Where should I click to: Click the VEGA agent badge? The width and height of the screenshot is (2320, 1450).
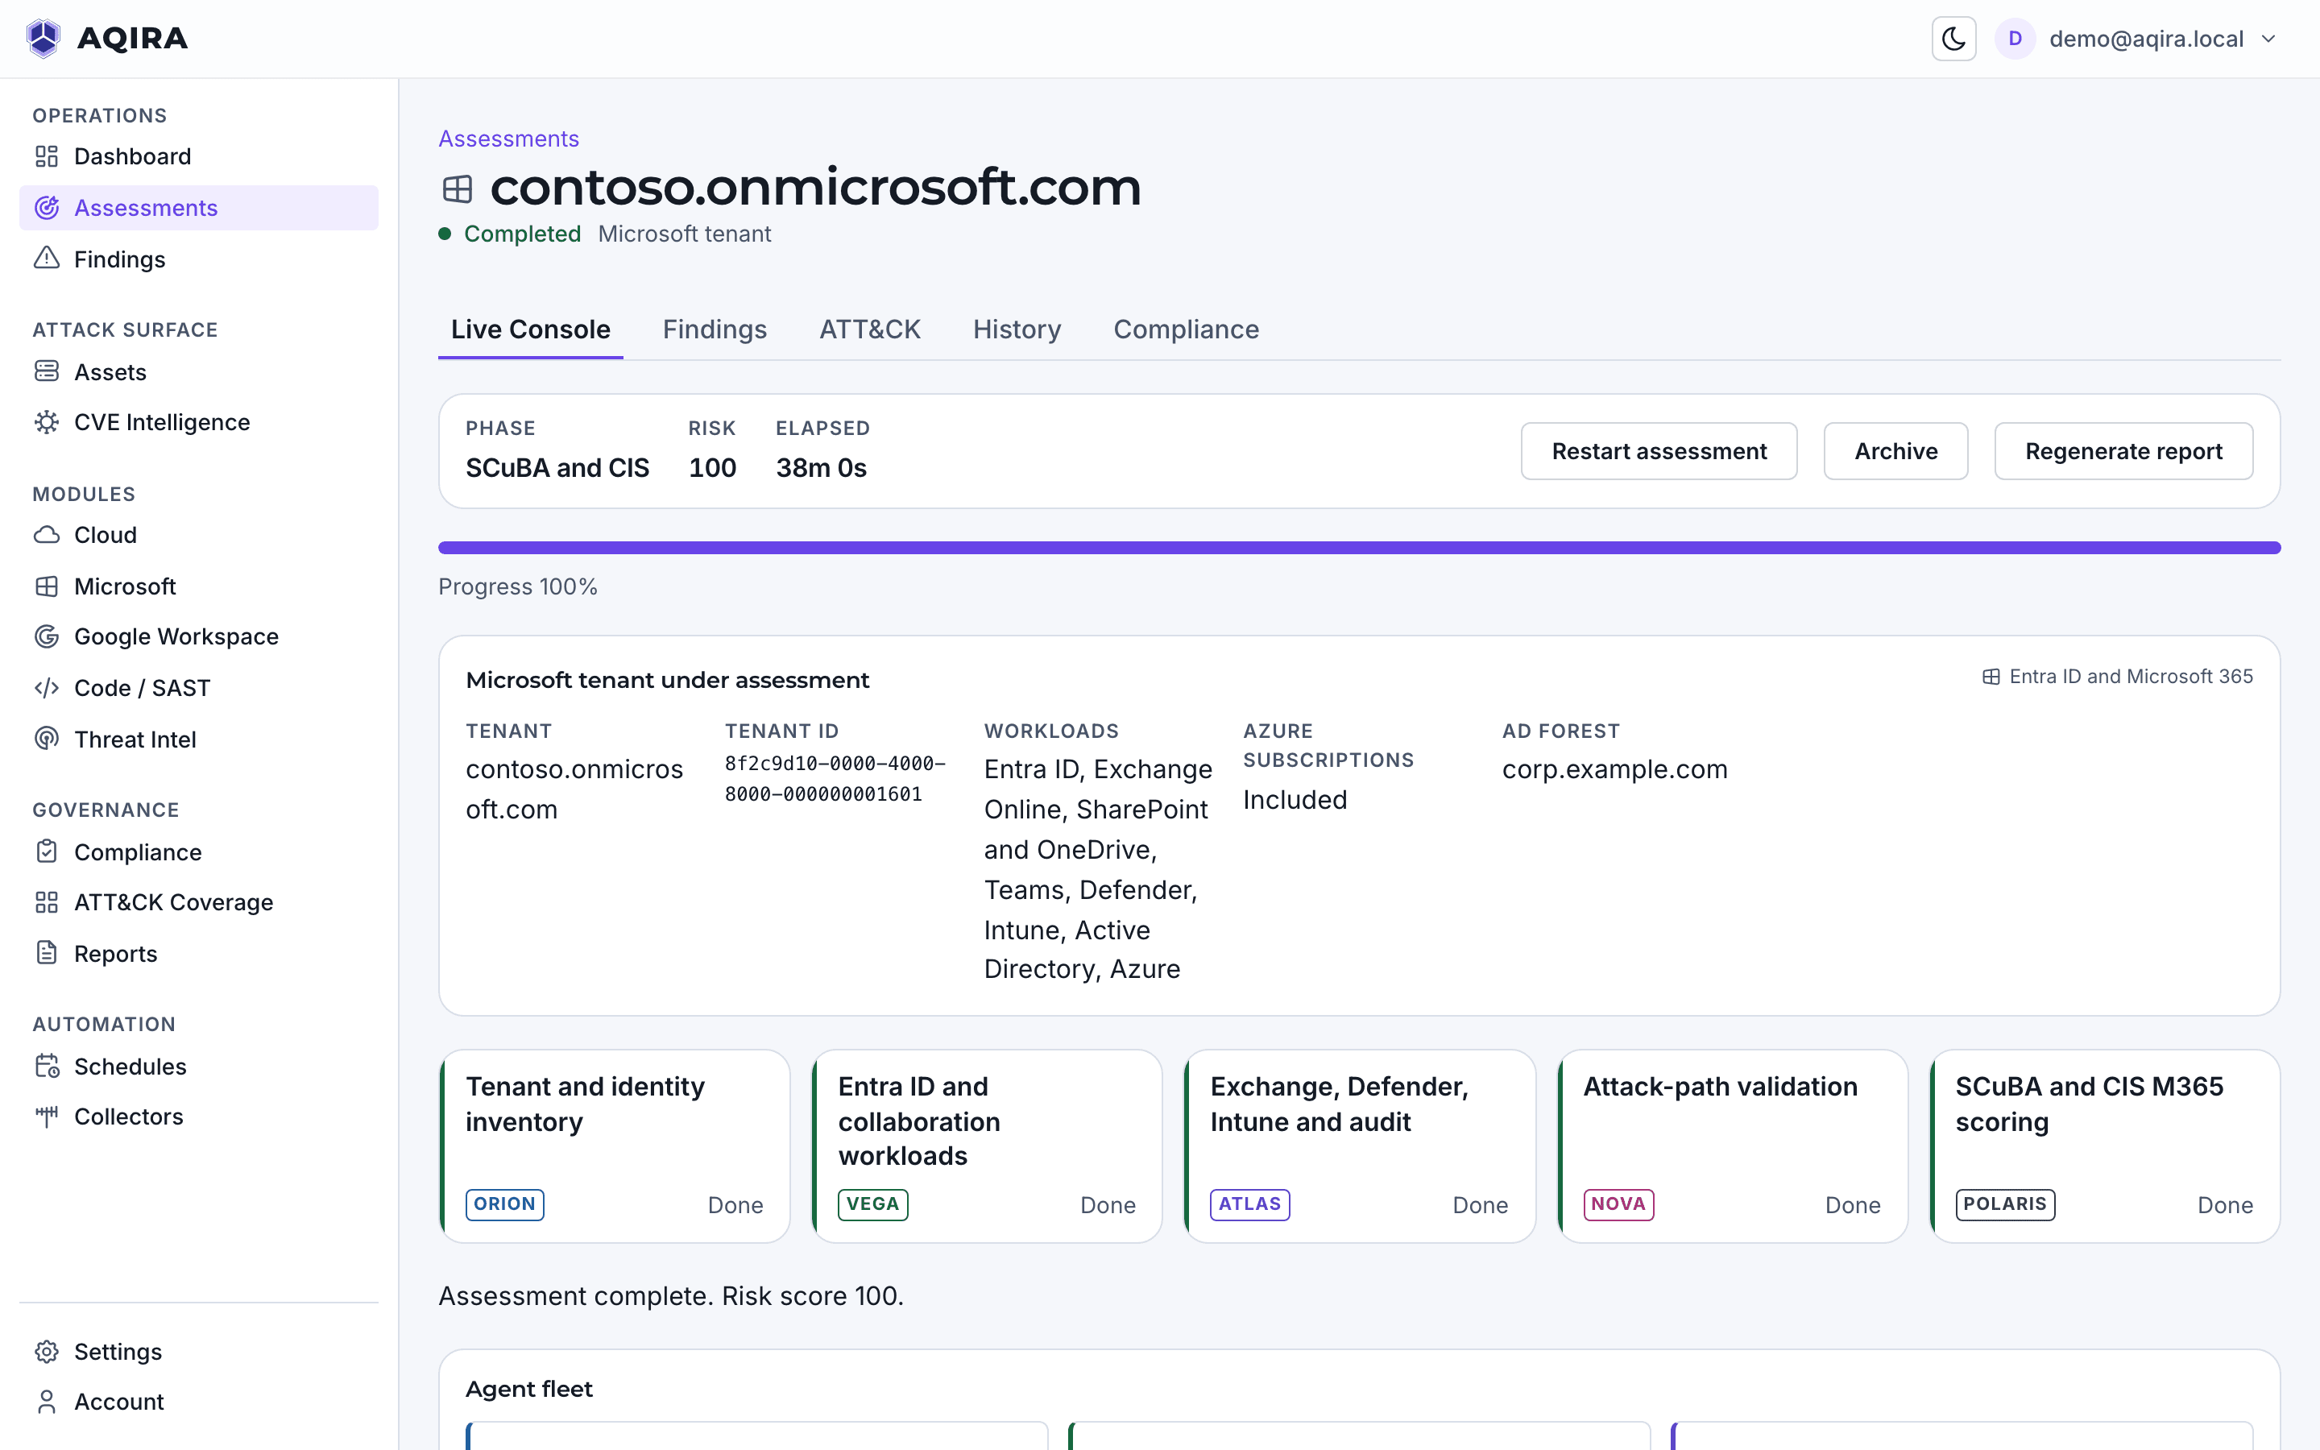pyautogui.click(x=872, y=1204)
